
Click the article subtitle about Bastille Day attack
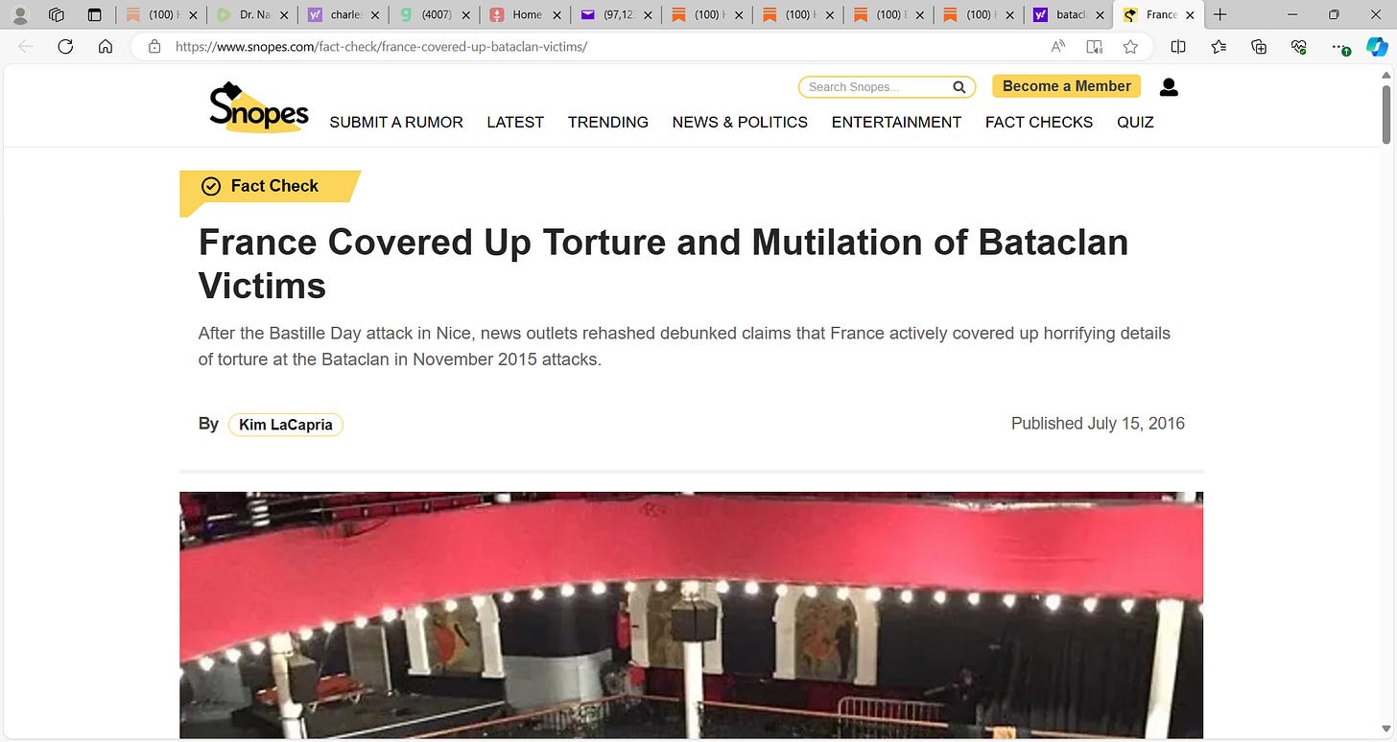point(684,347)
